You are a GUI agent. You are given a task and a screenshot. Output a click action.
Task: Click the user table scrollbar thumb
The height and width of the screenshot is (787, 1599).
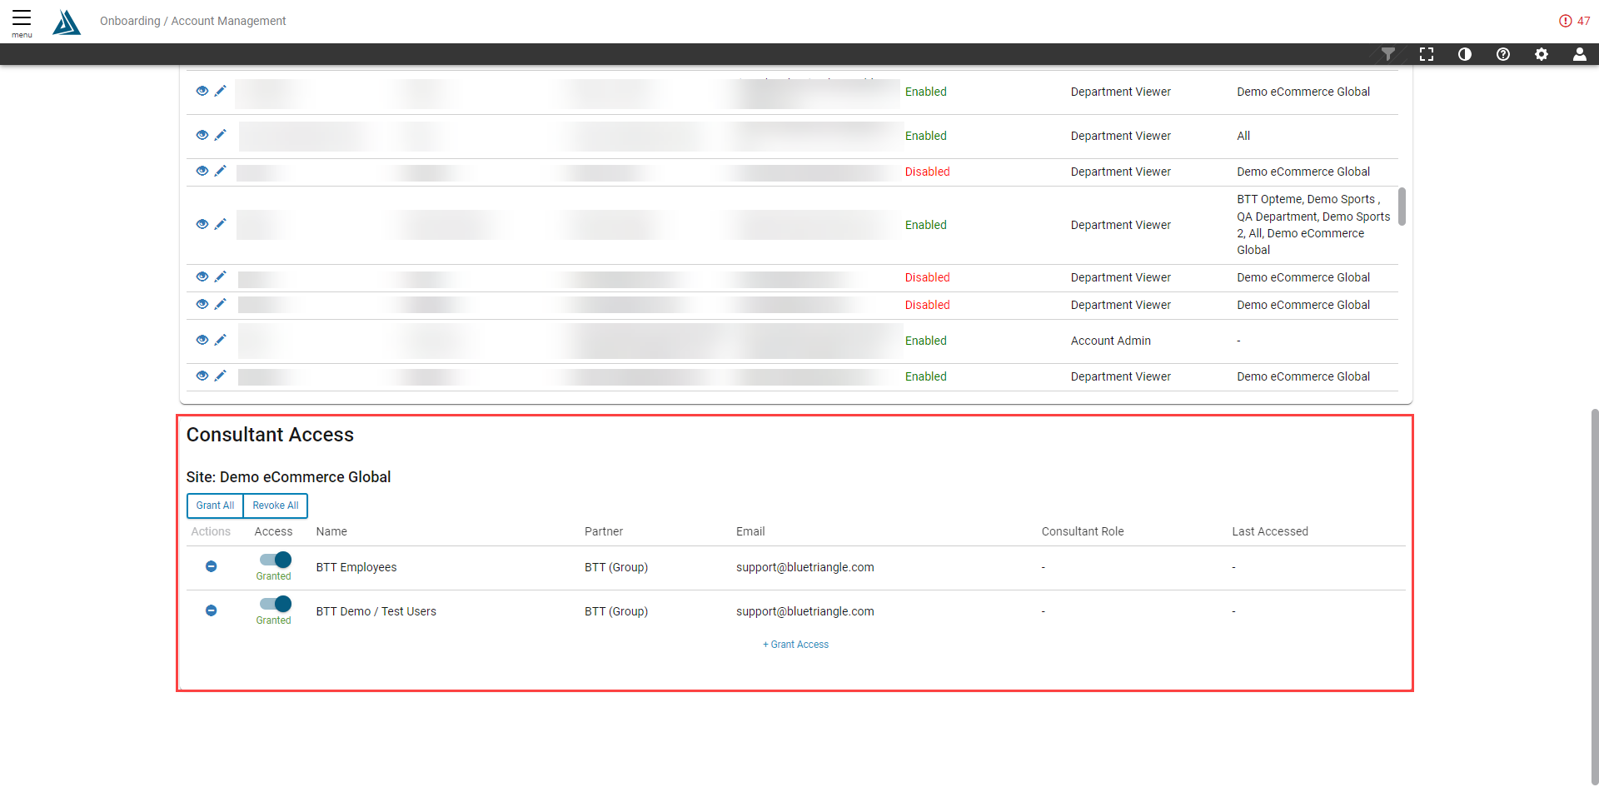click(1402, 207)
